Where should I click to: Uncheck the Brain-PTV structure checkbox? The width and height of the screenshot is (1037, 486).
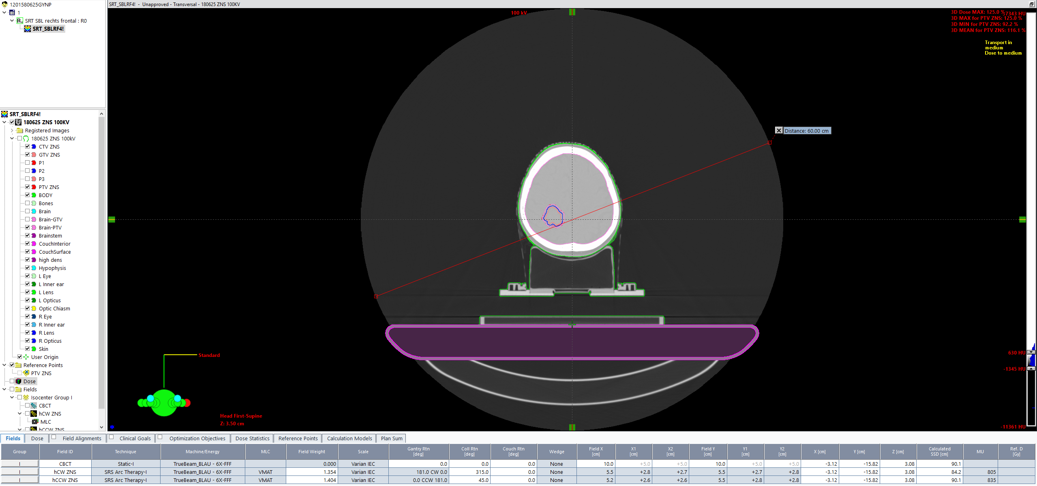28,227
